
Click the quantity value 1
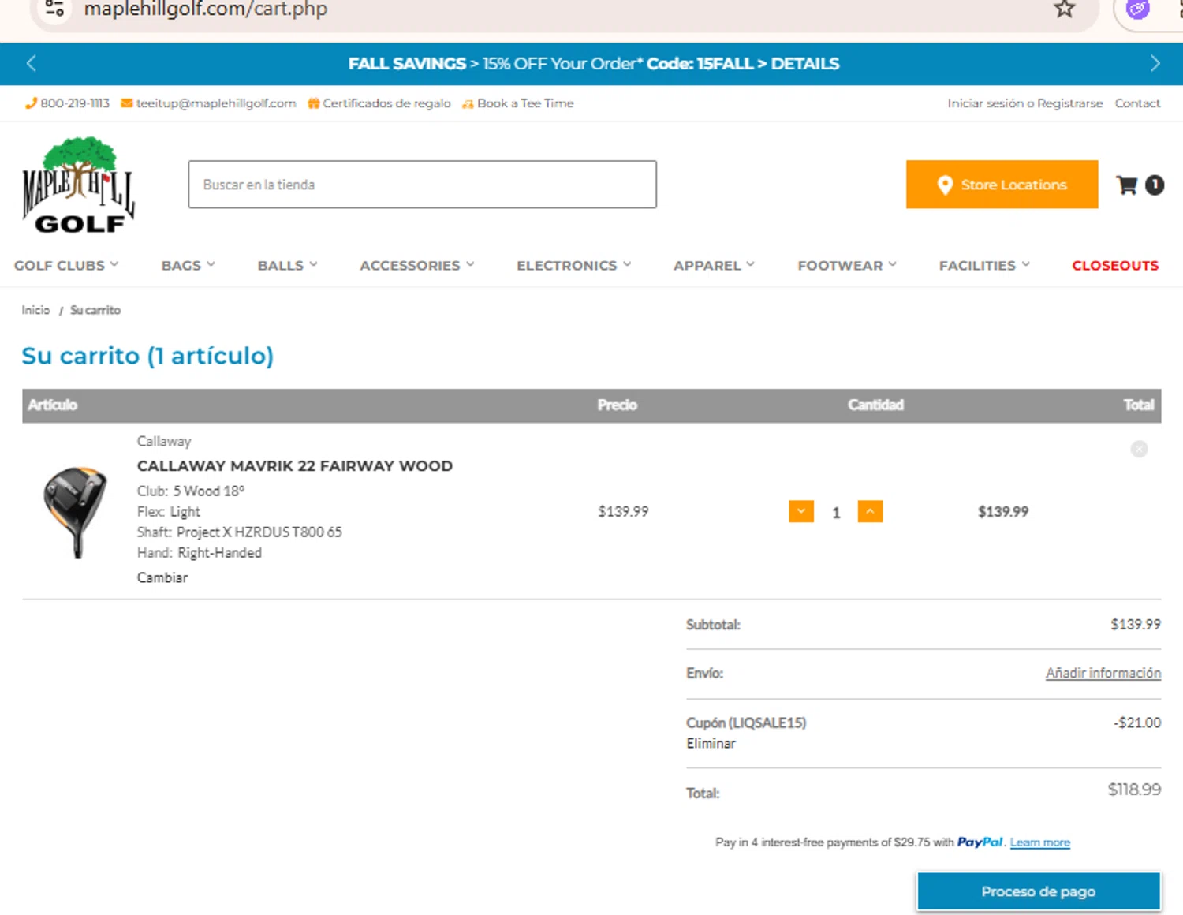[x=836, y=513]
